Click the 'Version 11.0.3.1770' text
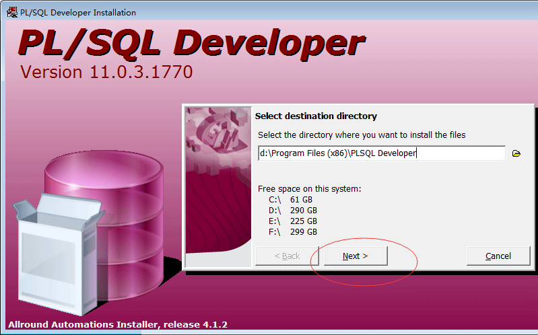 pos(106,72)
